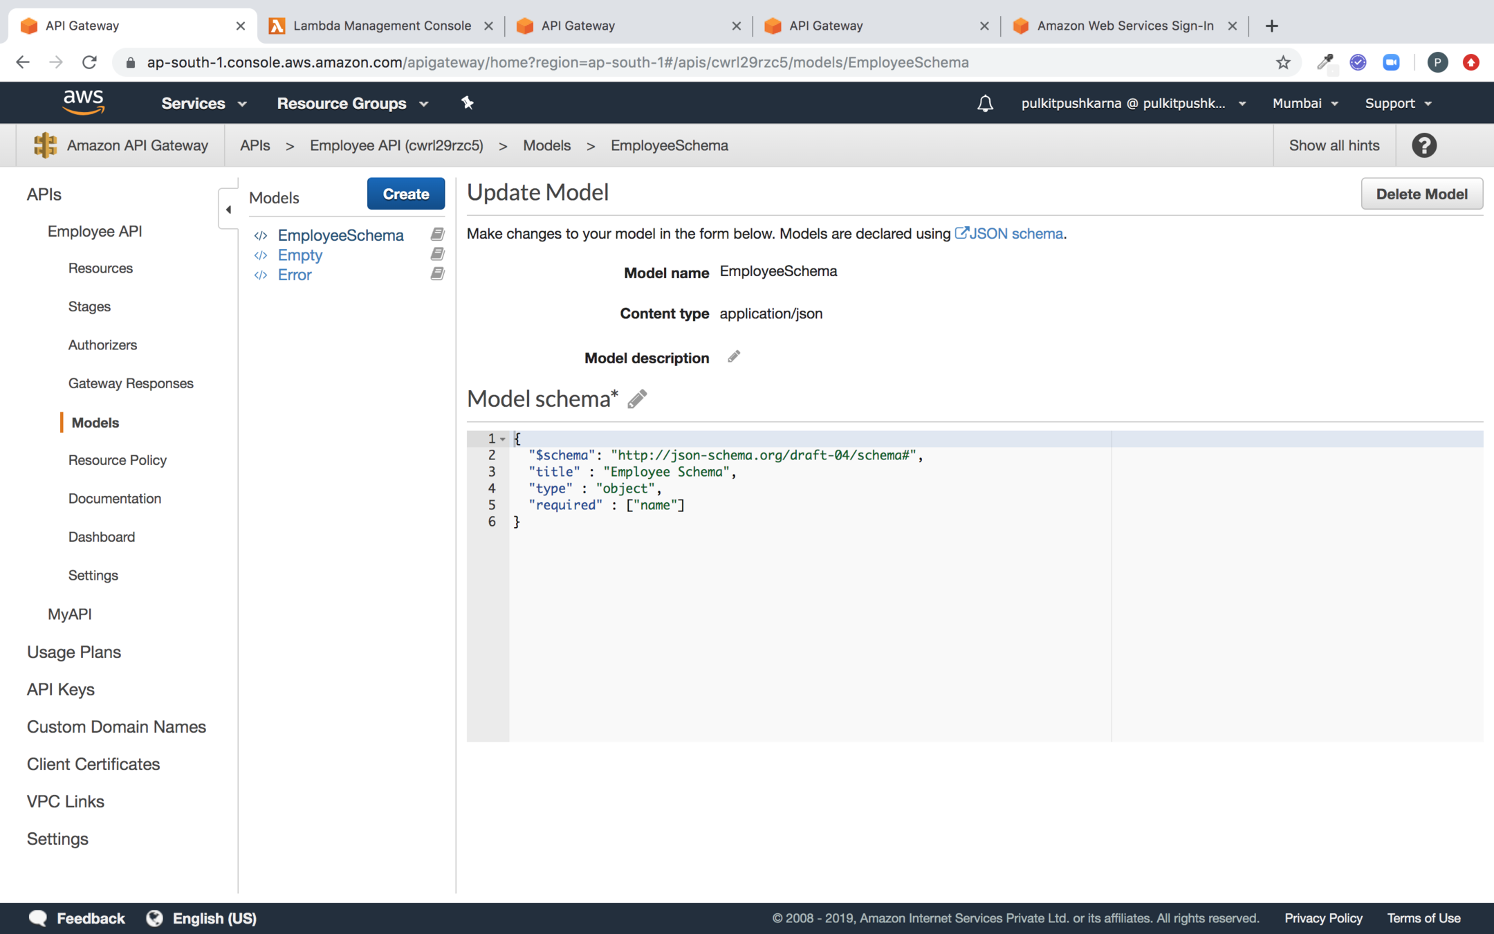Click the pencil icon beside Model schema
Screen dimensions: 1494x934
[637, 399]
